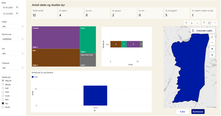Screen dimensions: 221x116
Task: Select the Kommune map button
Action: pyautogui.click(x=198, y=112)
